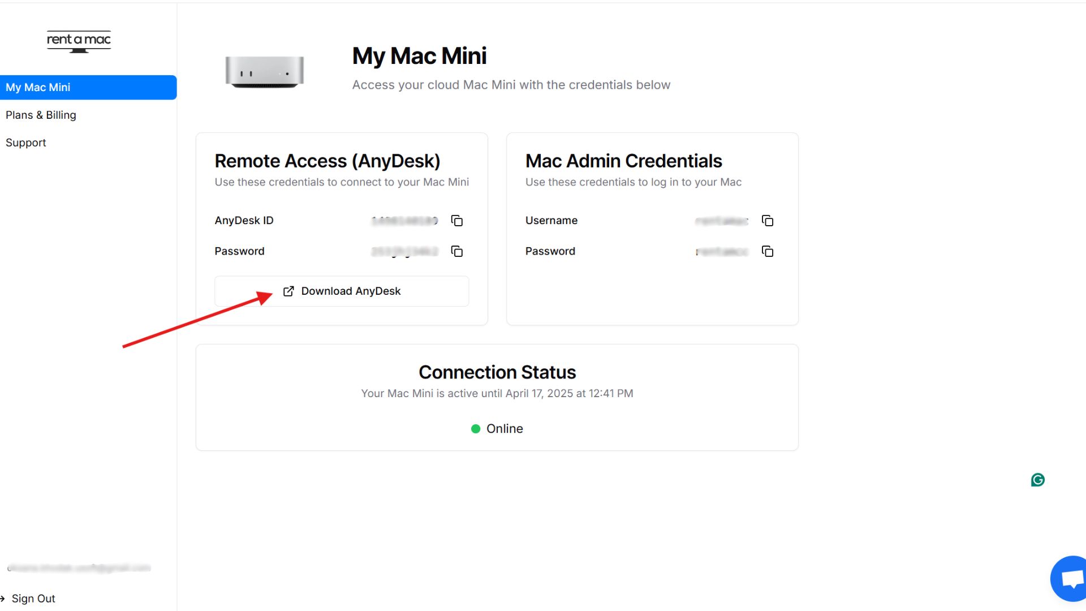Viewport: 1086px width, 611px height.
Task: Click the blurred AnyDesk ID value
Action: click(x=404, y=221)
